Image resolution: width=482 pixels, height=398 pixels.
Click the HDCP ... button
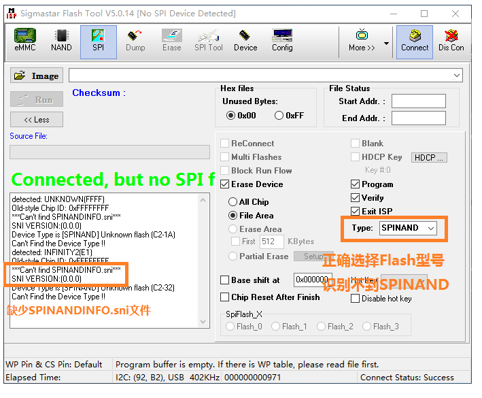pos(429,157)
